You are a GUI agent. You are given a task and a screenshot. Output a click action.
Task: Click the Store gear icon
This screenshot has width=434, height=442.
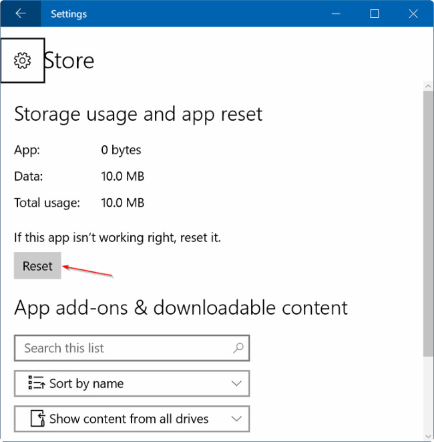(x=22, y=60)
